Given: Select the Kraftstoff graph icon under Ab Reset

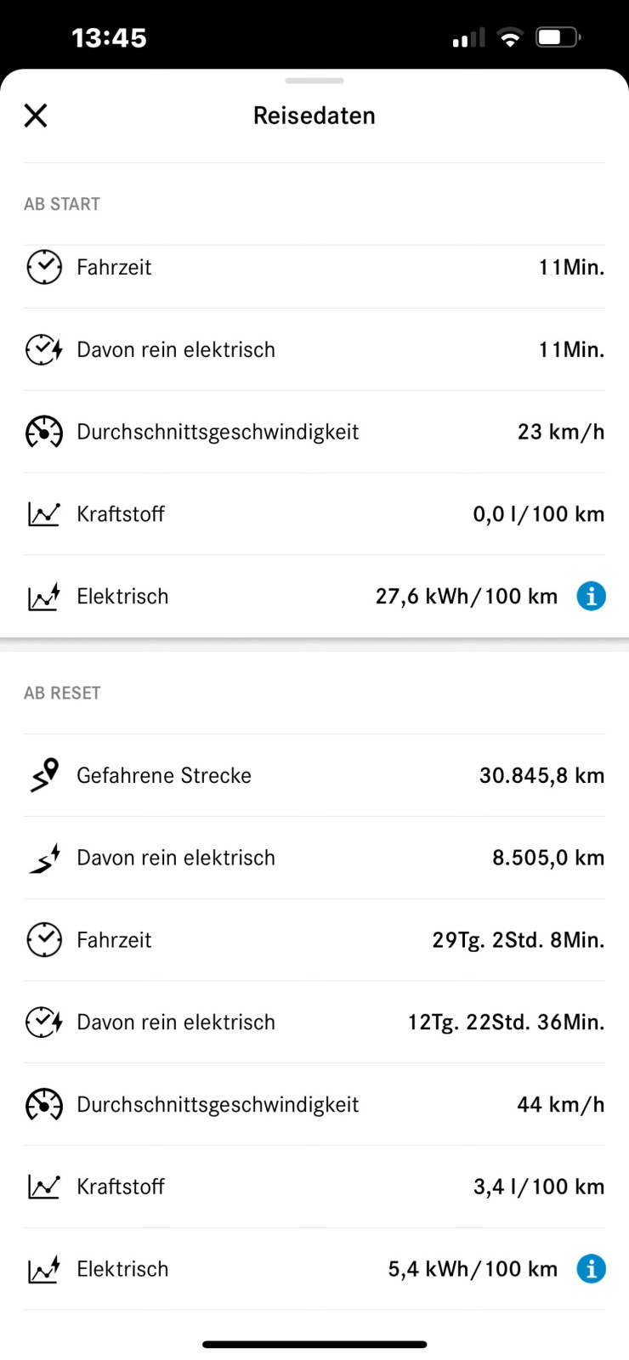Looking at the screenshot, I should coord(44,1186).
